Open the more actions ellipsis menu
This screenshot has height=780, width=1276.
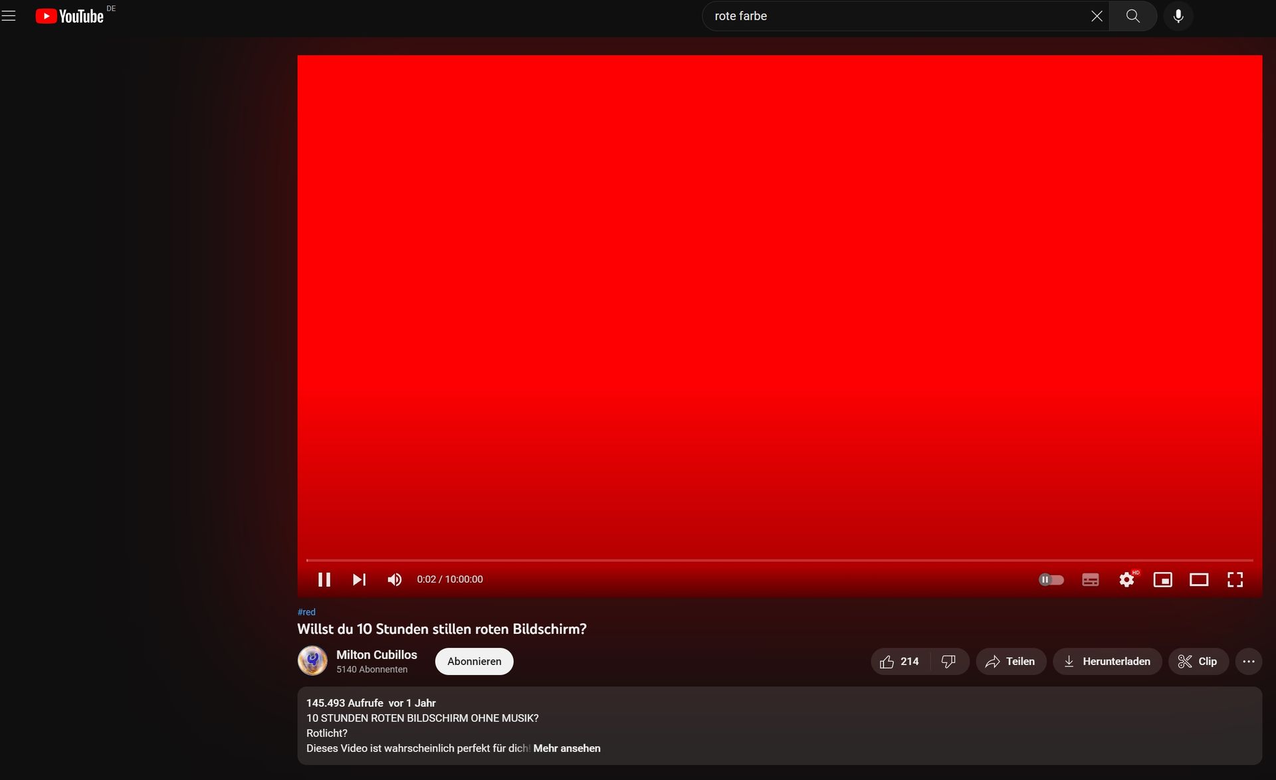pyautogui.click(x=1248, y=661)
